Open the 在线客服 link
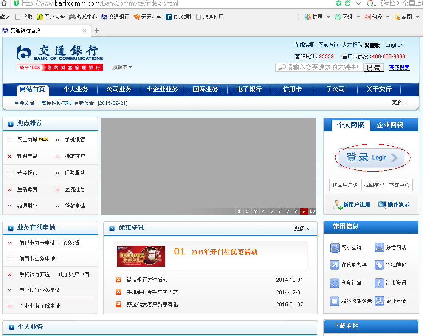 305,45
